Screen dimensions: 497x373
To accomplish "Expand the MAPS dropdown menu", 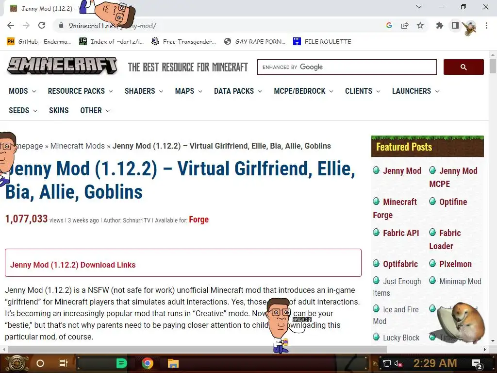I will coord(189,91).
